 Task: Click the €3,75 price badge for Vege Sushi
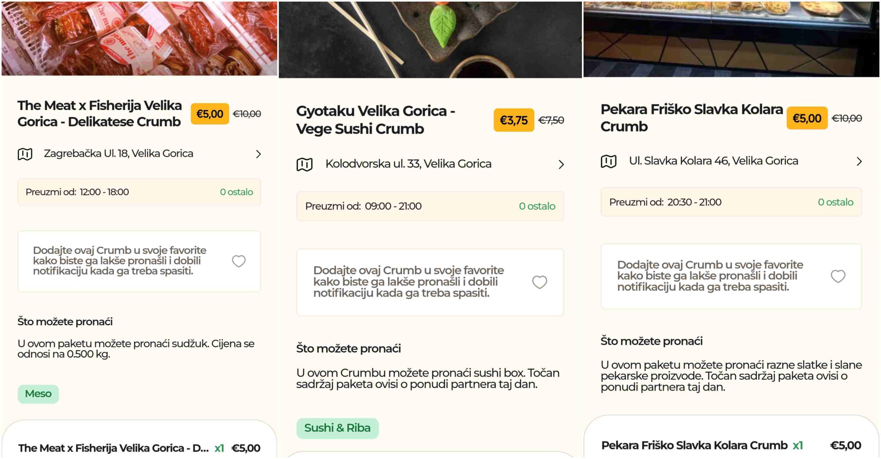click(x=513, y=120)
